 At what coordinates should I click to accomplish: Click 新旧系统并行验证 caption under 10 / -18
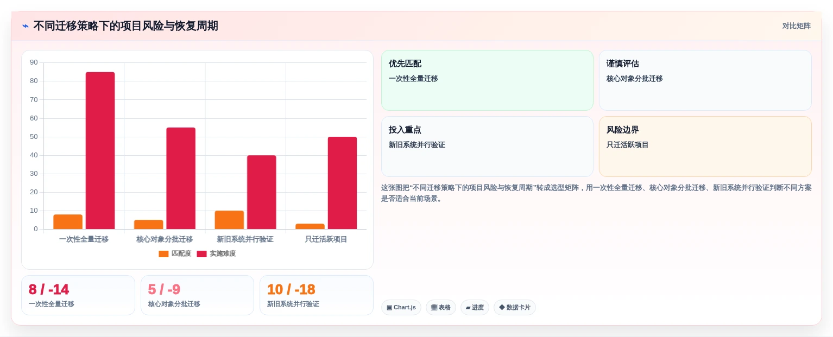click(x=293, y=304)
